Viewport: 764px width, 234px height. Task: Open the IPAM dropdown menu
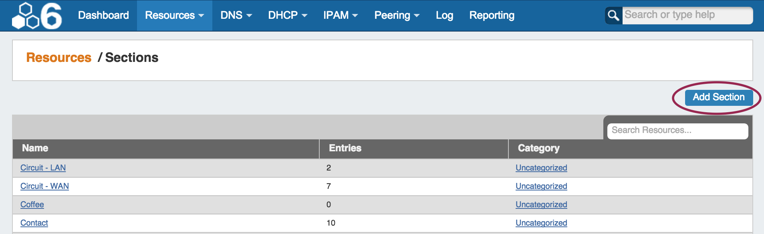pos(340,16)
